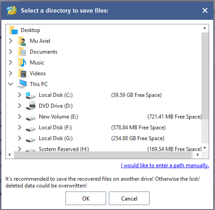Select System Reserved (H:) drive entry

(64, 149)
